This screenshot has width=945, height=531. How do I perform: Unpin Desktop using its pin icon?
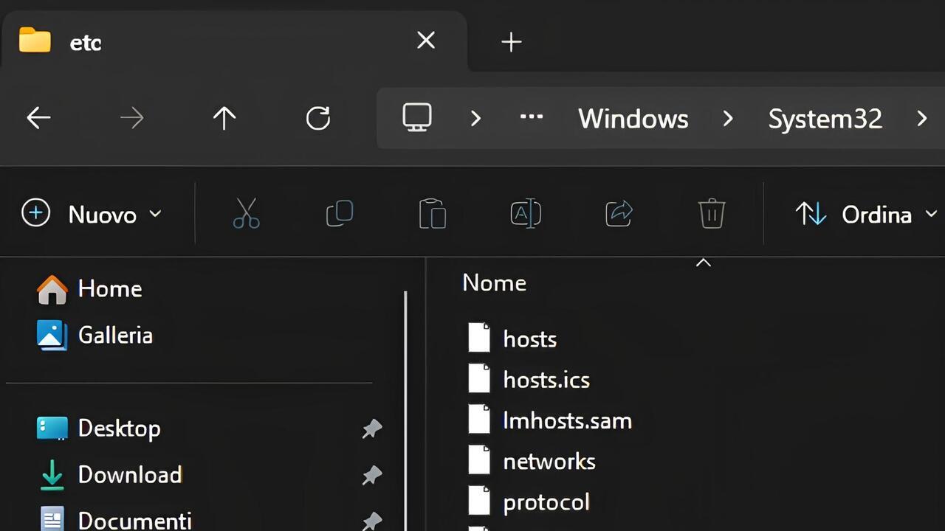point(372,429)
